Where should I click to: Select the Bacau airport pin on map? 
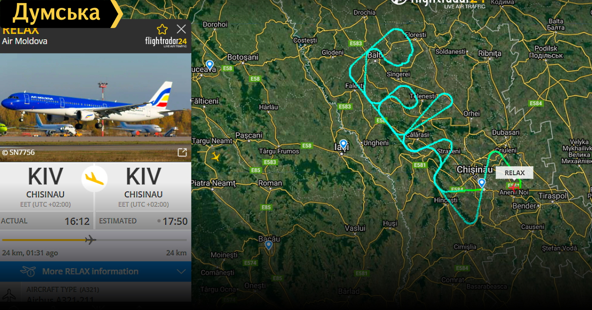coord(268,245)
